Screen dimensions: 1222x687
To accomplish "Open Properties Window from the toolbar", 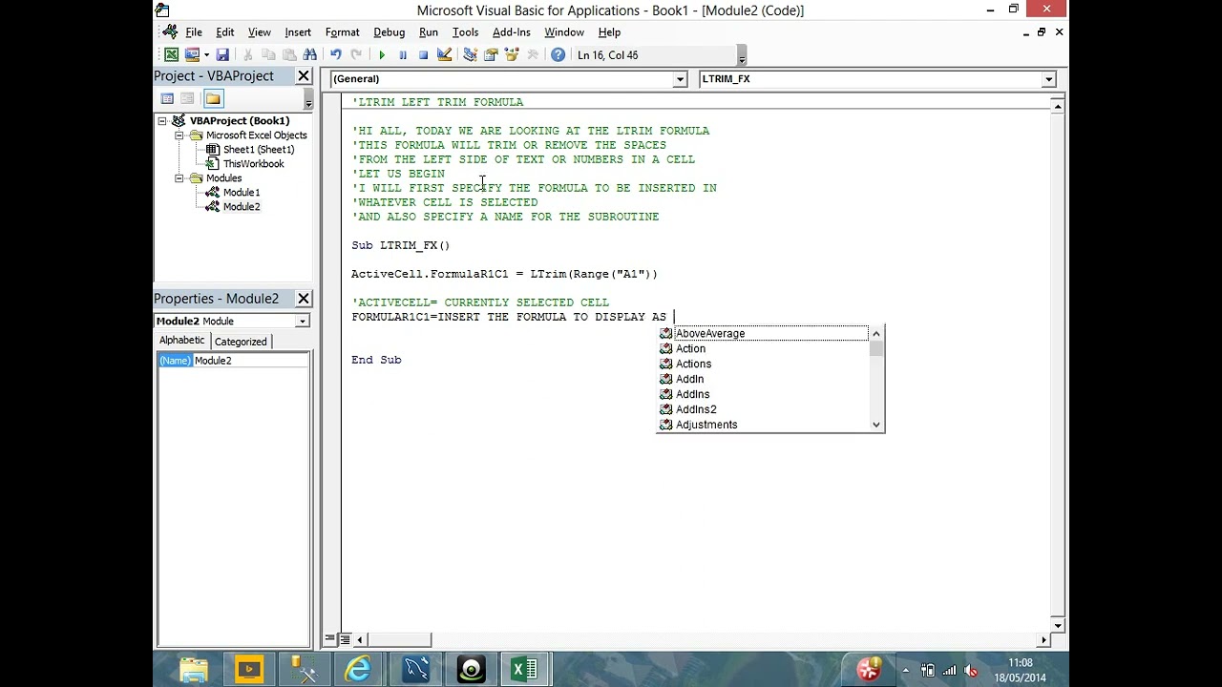I will click(491, 55).
